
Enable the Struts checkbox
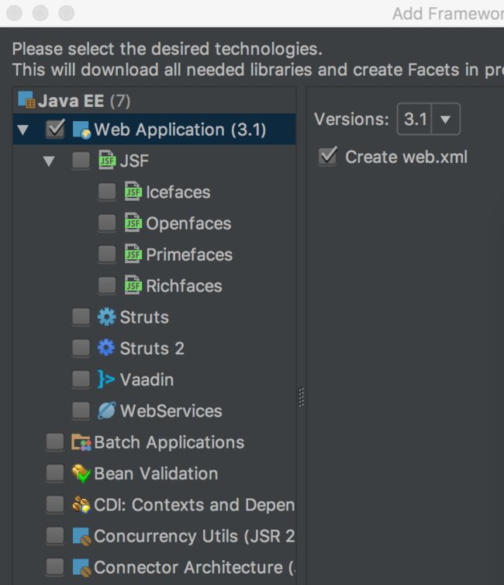[81, 317]
